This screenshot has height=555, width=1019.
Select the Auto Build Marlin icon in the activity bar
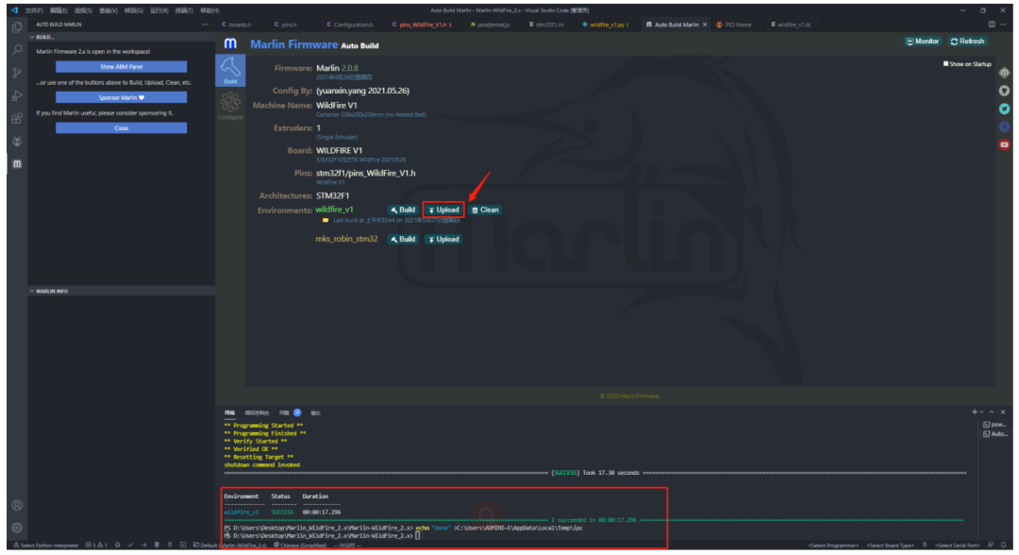17,164
